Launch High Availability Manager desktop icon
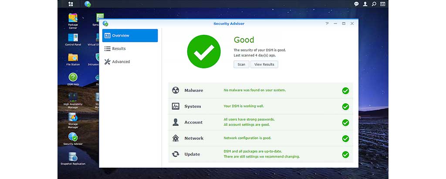The width and height of the screenshot is (446, 179). click(73, 101)
